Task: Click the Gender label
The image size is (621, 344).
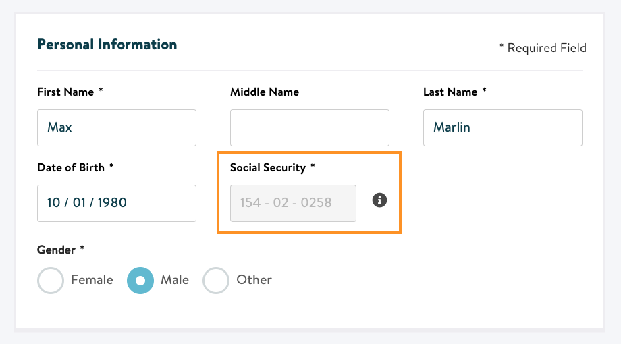Action: click(x=61, y=250)
